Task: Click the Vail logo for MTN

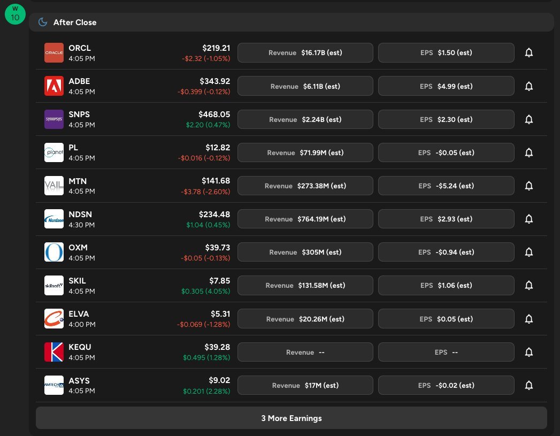Action: click(x=54, y=186)
